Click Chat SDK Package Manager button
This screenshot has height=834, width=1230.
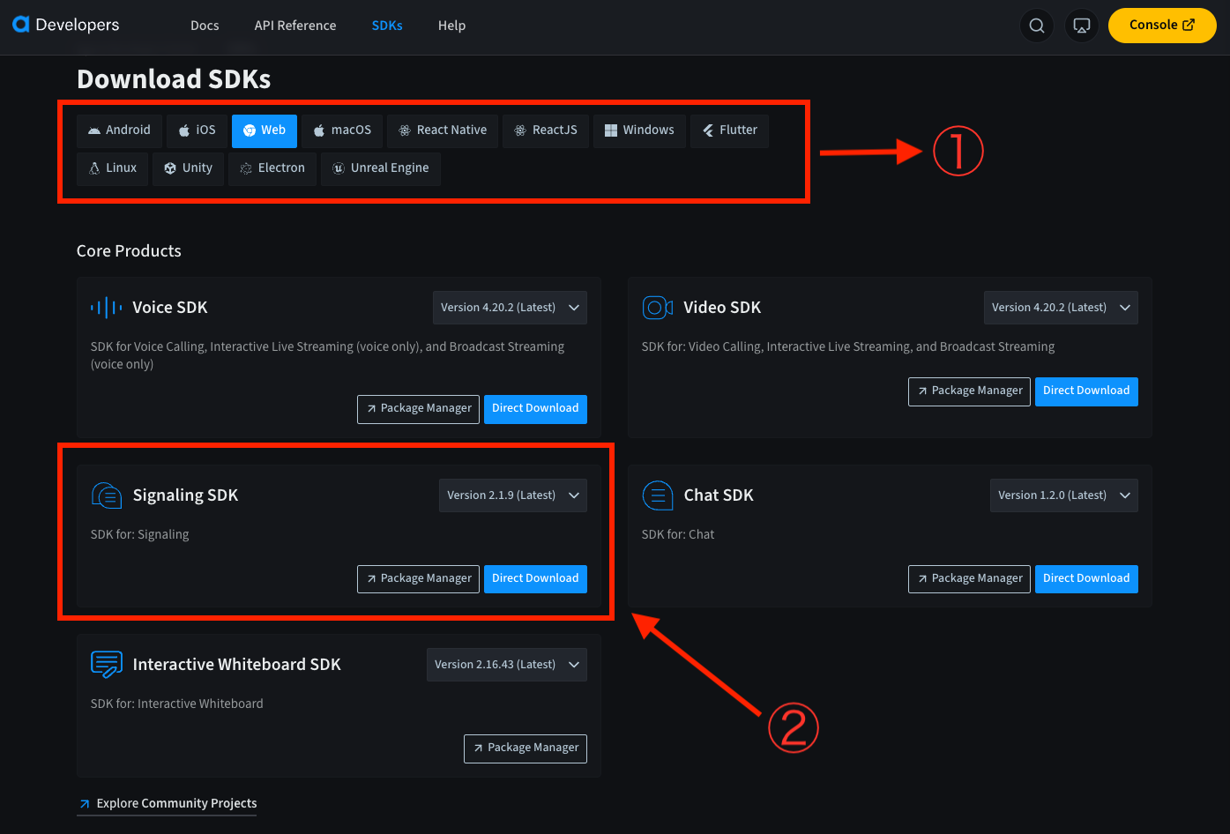[970, 579]
